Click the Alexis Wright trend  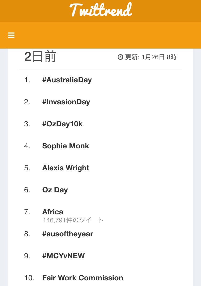[x=66, y=168]
